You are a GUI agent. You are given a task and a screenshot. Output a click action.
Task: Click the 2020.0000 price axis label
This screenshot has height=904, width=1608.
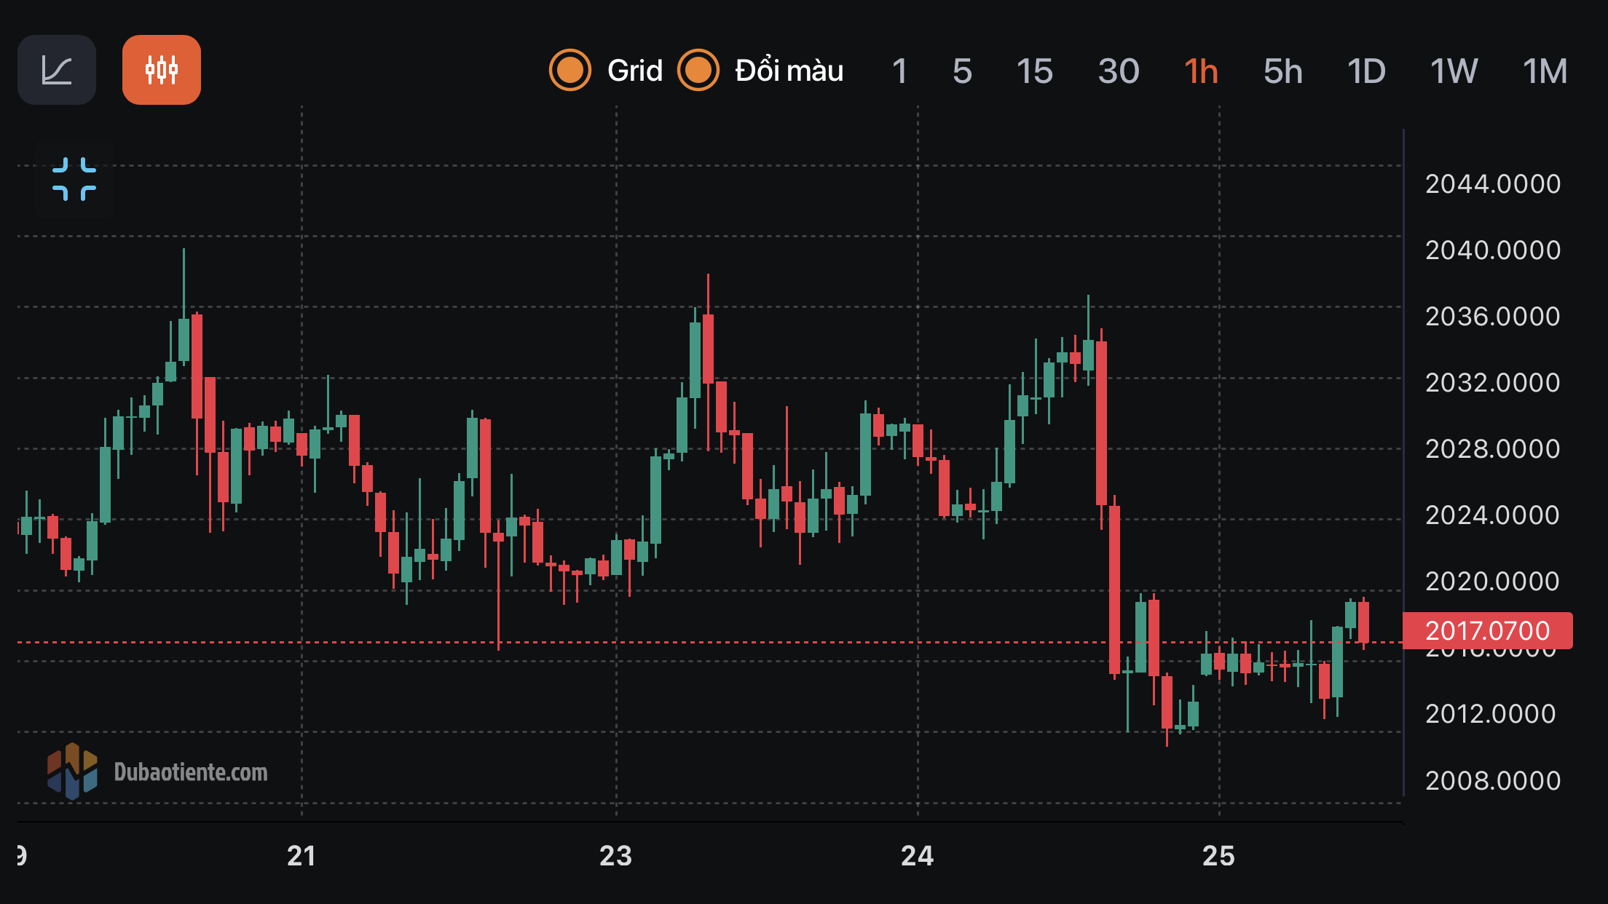click(x=1493, y=582)
